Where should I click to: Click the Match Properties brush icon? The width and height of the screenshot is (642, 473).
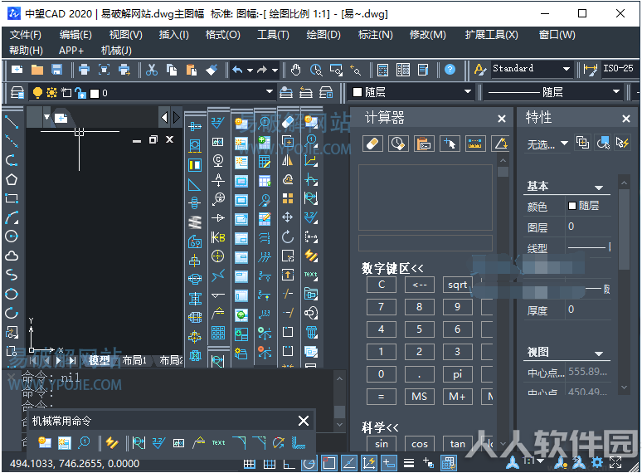pos(212,70)
